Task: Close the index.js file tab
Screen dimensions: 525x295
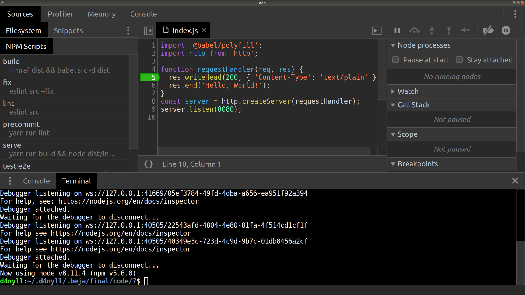Action: tap(204, 30)
